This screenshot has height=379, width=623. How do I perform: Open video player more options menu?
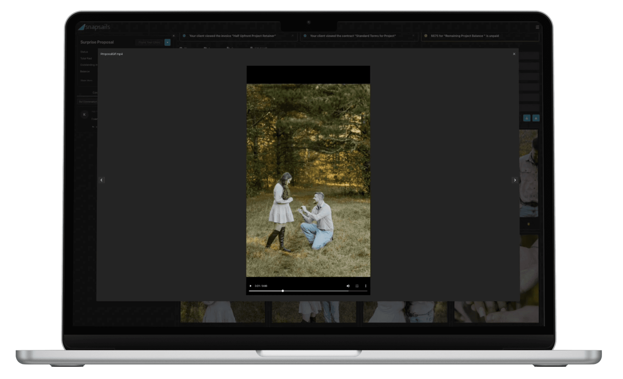coord(366,286)
